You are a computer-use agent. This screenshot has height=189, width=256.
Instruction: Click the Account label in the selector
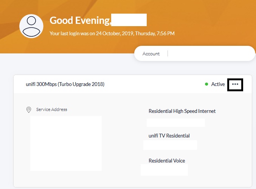click(x=151, y=54)
